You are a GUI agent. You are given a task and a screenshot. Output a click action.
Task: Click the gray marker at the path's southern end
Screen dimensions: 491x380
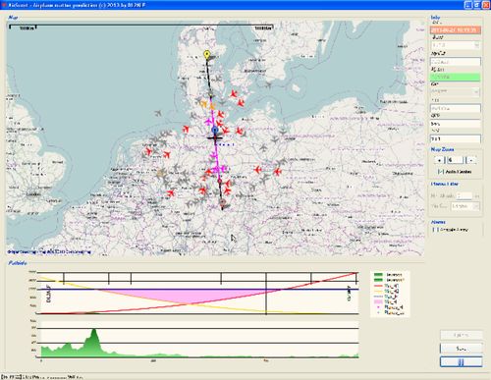click(x=223, y=203)
